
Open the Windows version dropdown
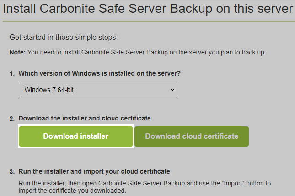tap(98, 90)
